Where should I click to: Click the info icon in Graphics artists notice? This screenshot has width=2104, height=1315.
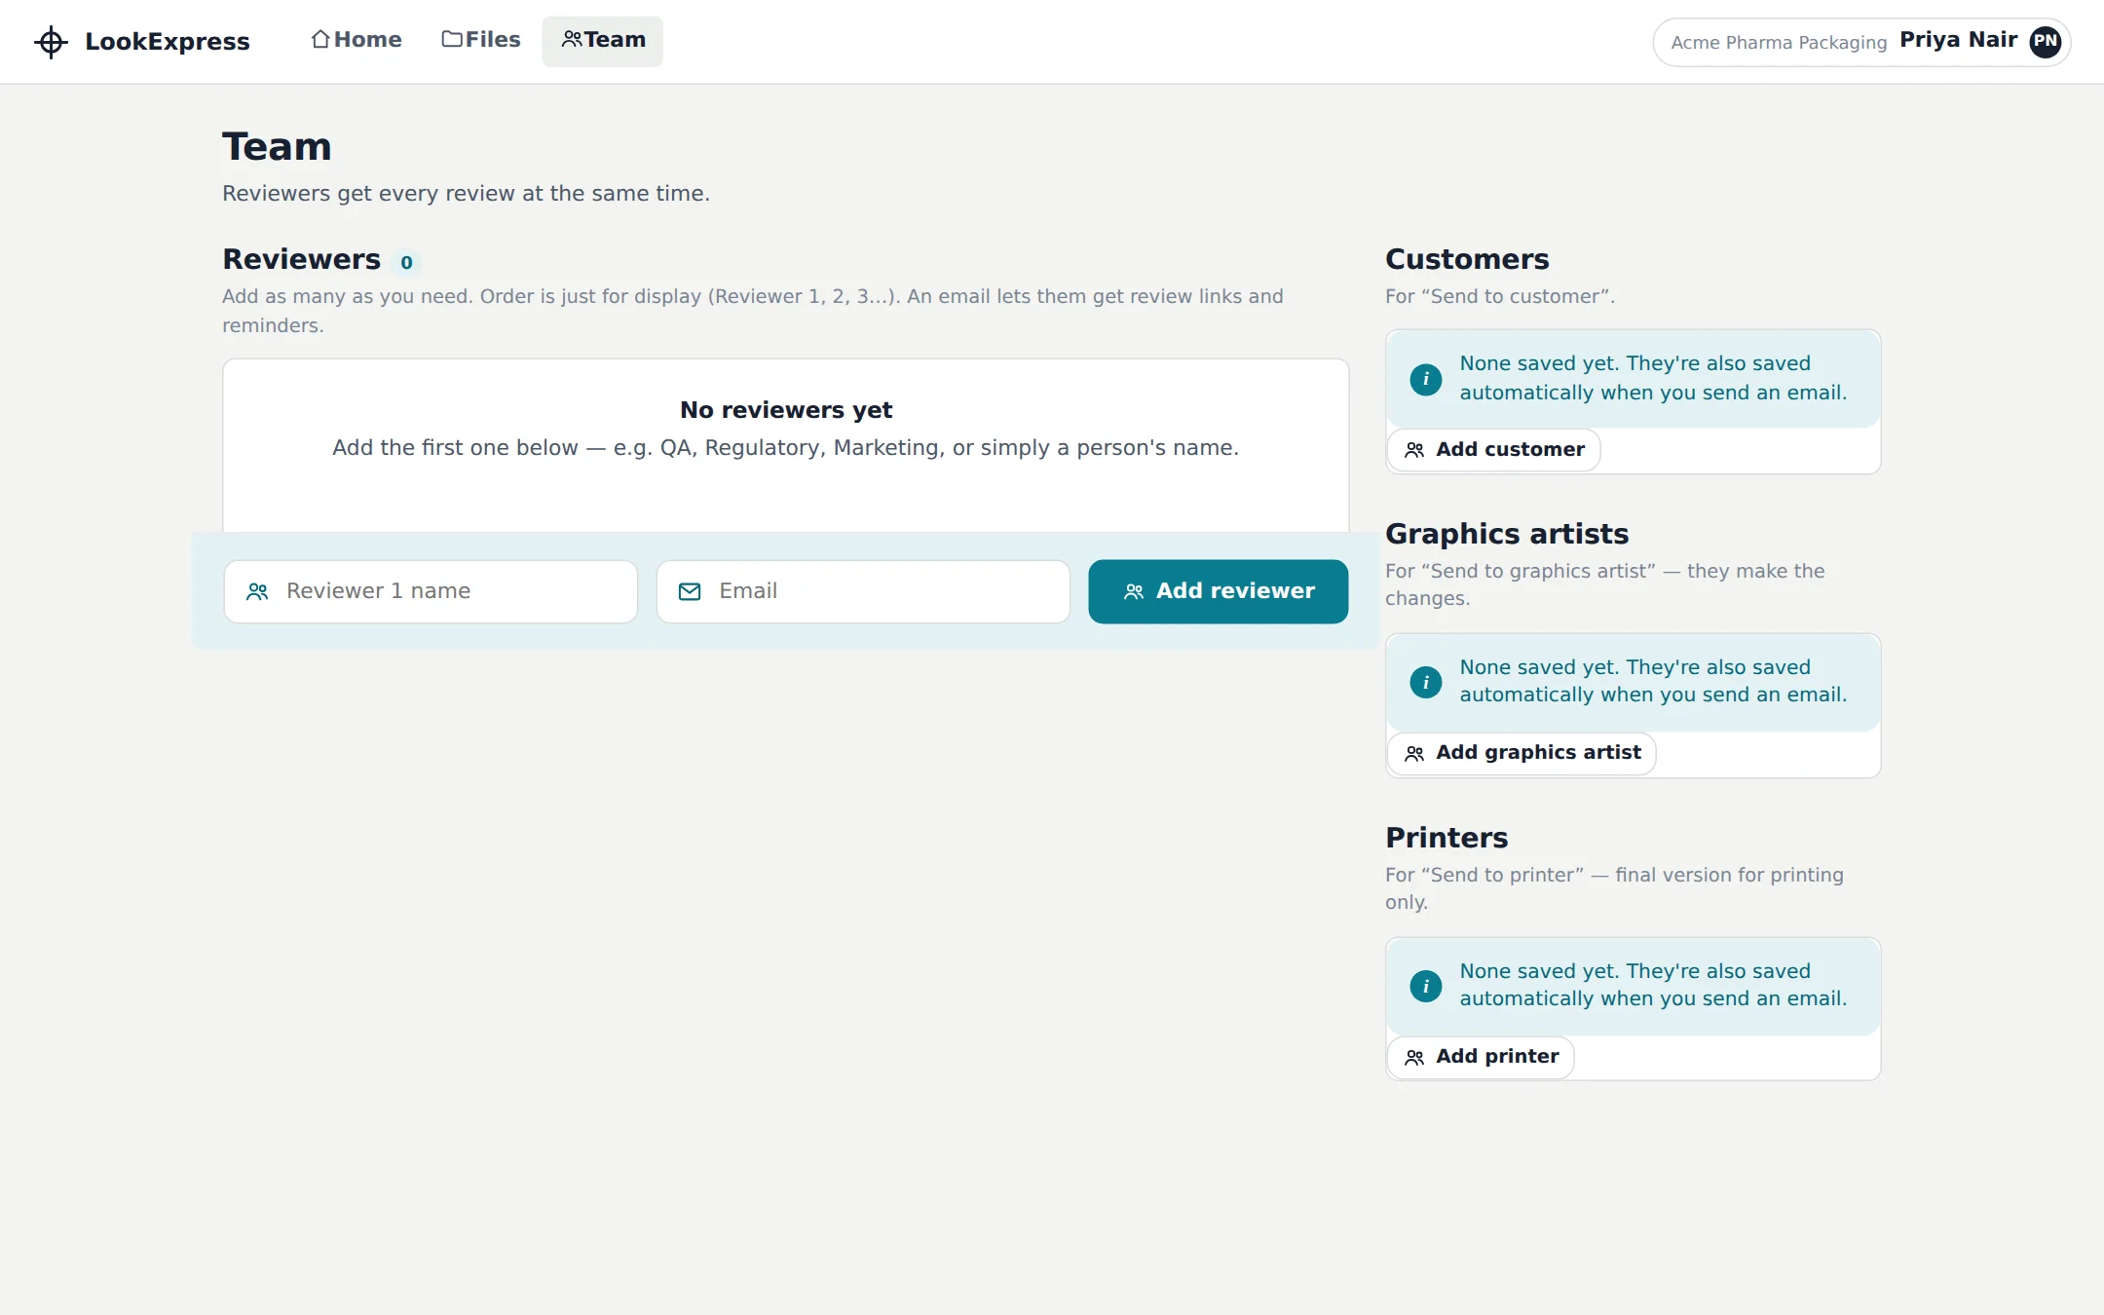(x=1426, y=682)
